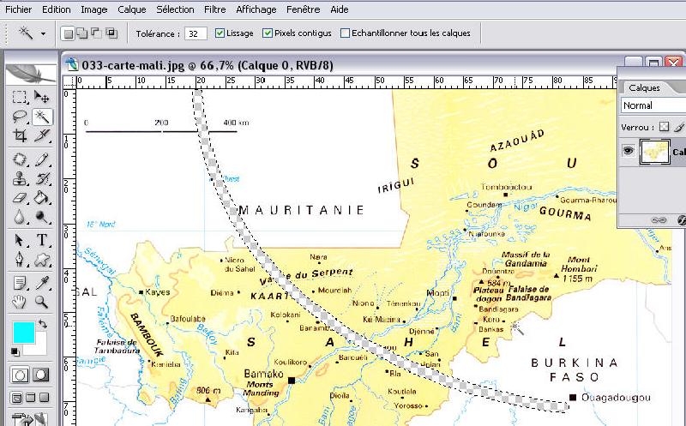The height and width of the screenshot is (426, 686).
Task: Open the Calque menu
Action: click(132, 9)
